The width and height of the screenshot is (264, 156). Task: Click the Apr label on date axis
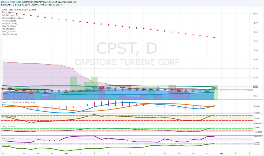tap(221, 154)
